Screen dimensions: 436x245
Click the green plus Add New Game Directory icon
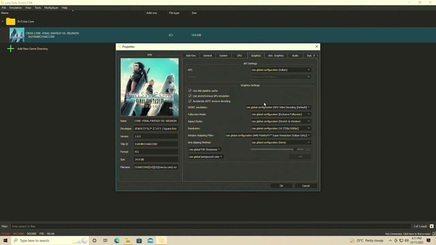point(11,49)
